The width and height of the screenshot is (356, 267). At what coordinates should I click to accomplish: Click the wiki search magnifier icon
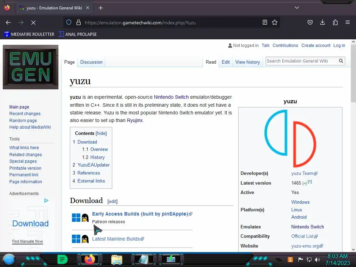point(341,61)
